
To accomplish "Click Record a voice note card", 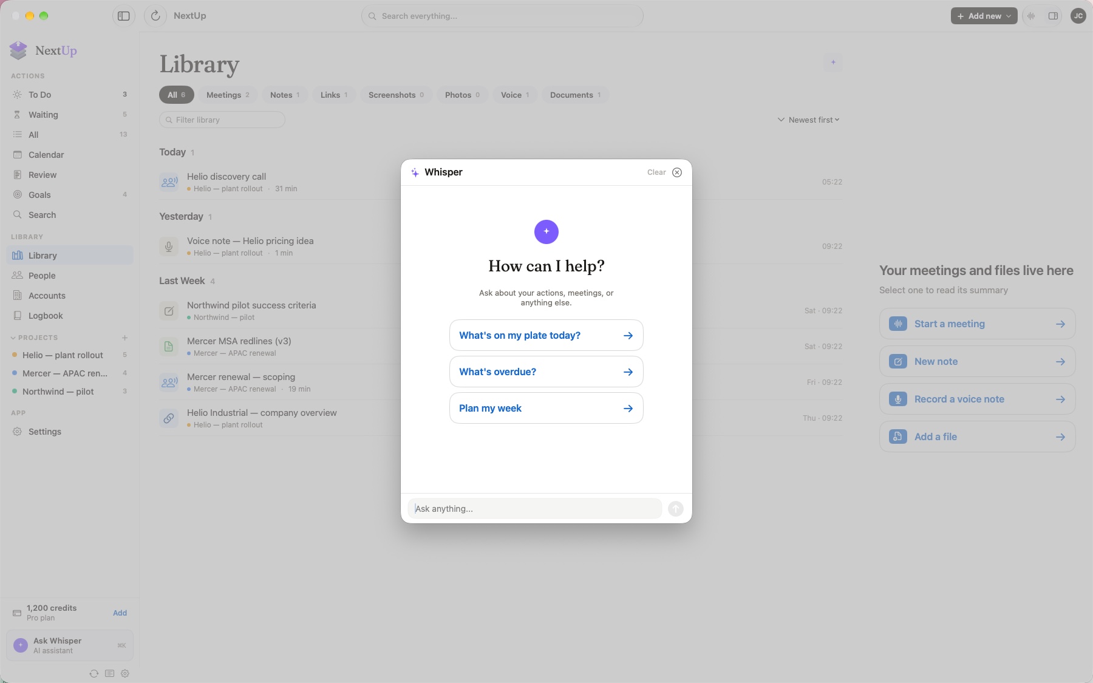I will 978,399.
